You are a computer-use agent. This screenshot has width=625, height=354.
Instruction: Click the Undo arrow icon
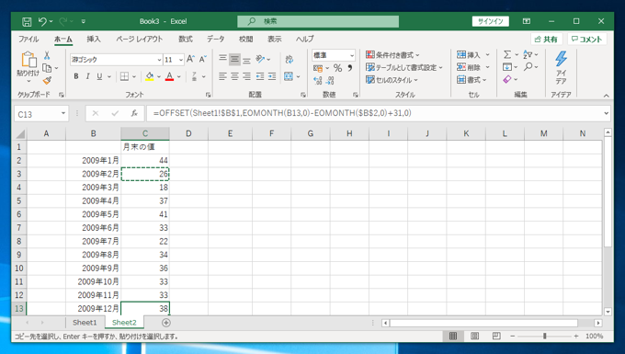(x=42, y=21)
